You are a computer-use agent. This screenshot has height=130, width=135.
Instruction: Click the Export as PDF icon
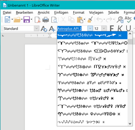(x=37, y=20)
